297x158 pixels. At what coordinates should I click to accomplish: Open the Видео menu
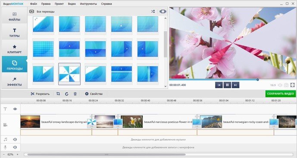pos(72,3)
